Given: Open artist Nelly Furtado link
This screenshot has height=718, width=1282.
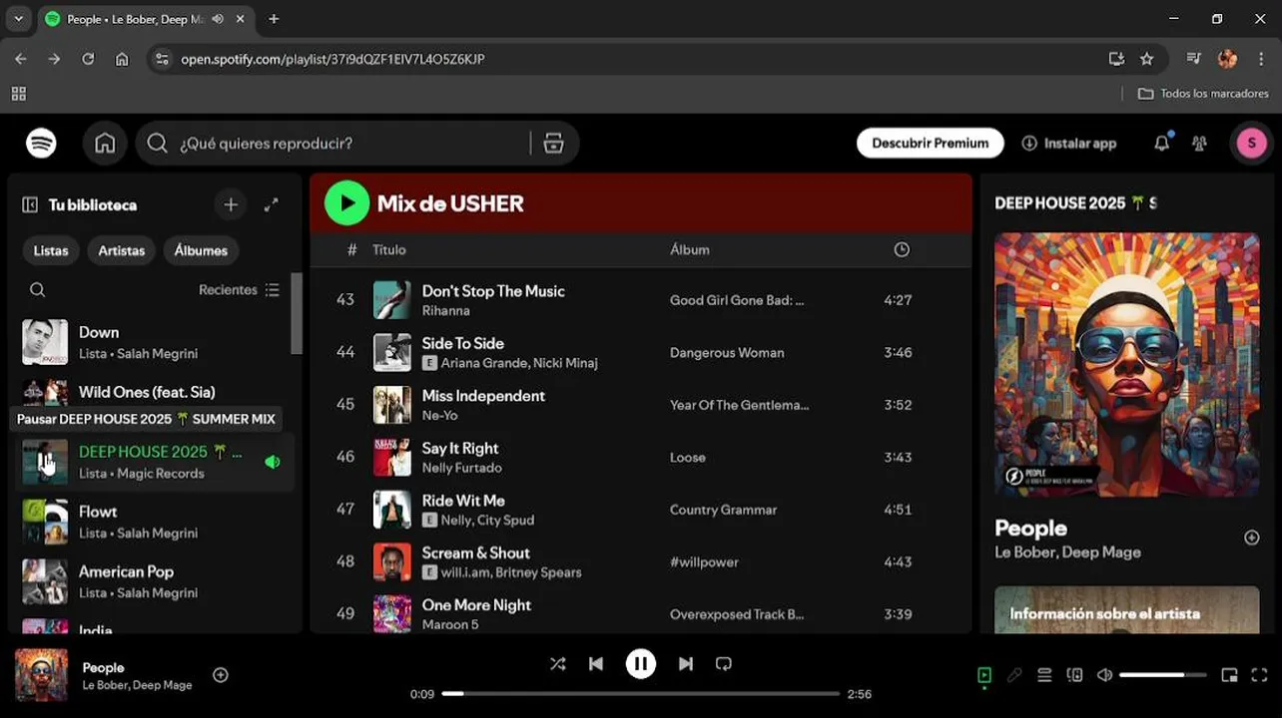Looking at the screenshot, I should pyautogui.click(x=461, y=468).
